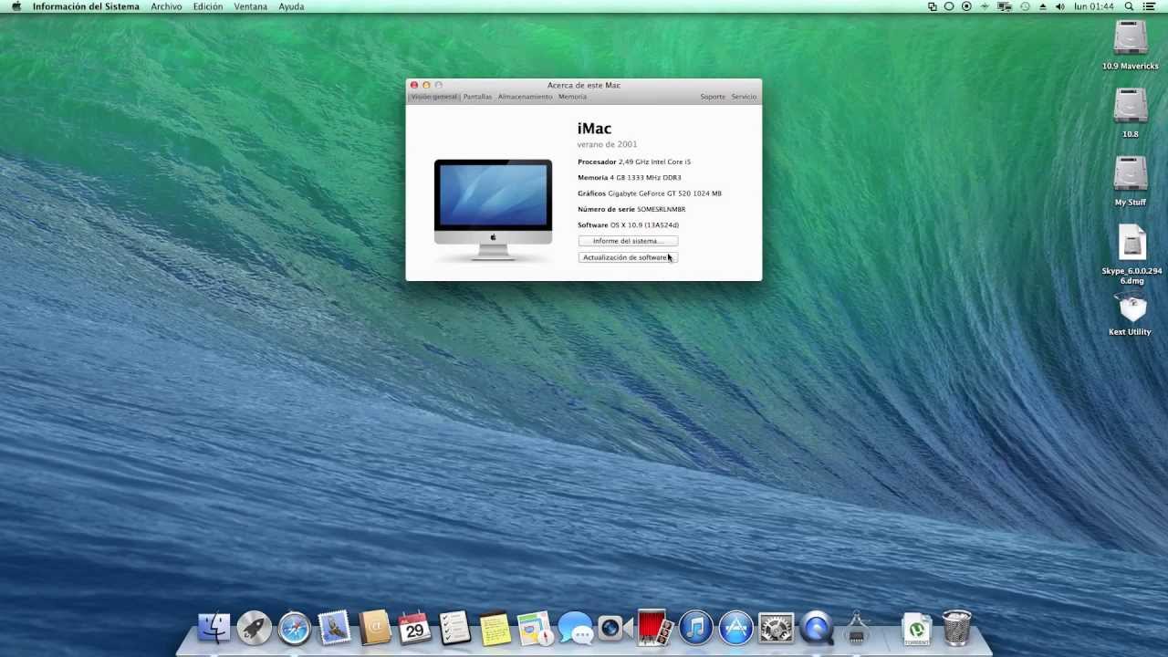This screenshot has width=1168, height=657.
Task: Switch to the Memoria tab
Action: (572, 97)
